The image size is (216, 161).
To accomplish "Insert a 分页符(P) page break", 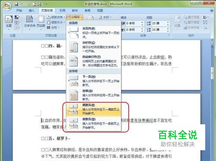I will [x=94, y=33].
